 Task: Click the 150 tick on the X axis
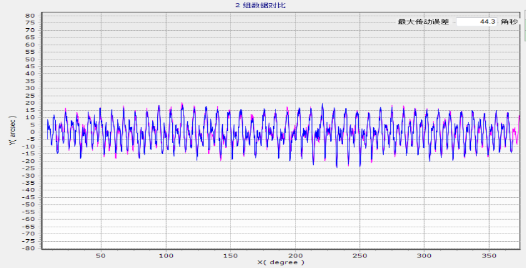pyautogui.click(x=230, y=255)
